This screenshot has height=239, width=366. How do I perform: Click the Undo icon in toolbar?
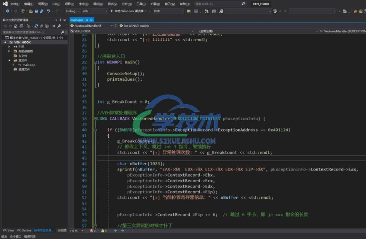tap(49, 11)
